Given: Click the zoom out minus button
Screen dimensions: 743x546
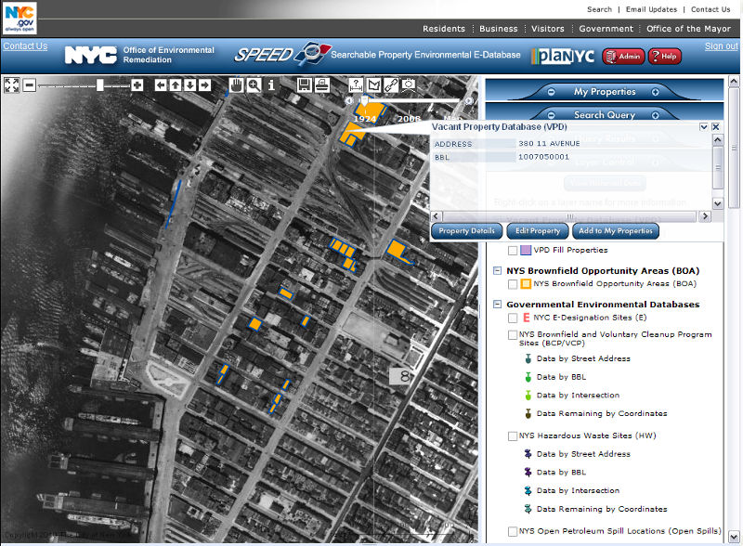Looking at the screenshot, I should click(x=30, y=85).
